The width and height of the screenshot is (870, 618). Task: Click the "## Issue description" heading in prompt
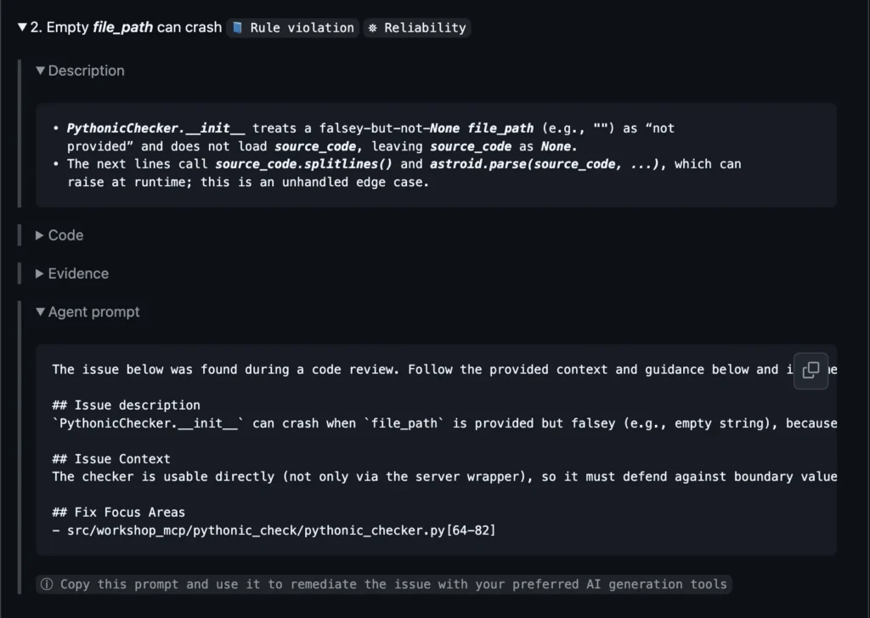point(126,405)
